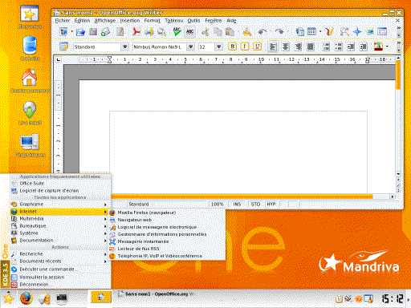Viewport: 411px width, 308px height.
Task: Open the Tableau menu
Action: click(x=174, y=21)
